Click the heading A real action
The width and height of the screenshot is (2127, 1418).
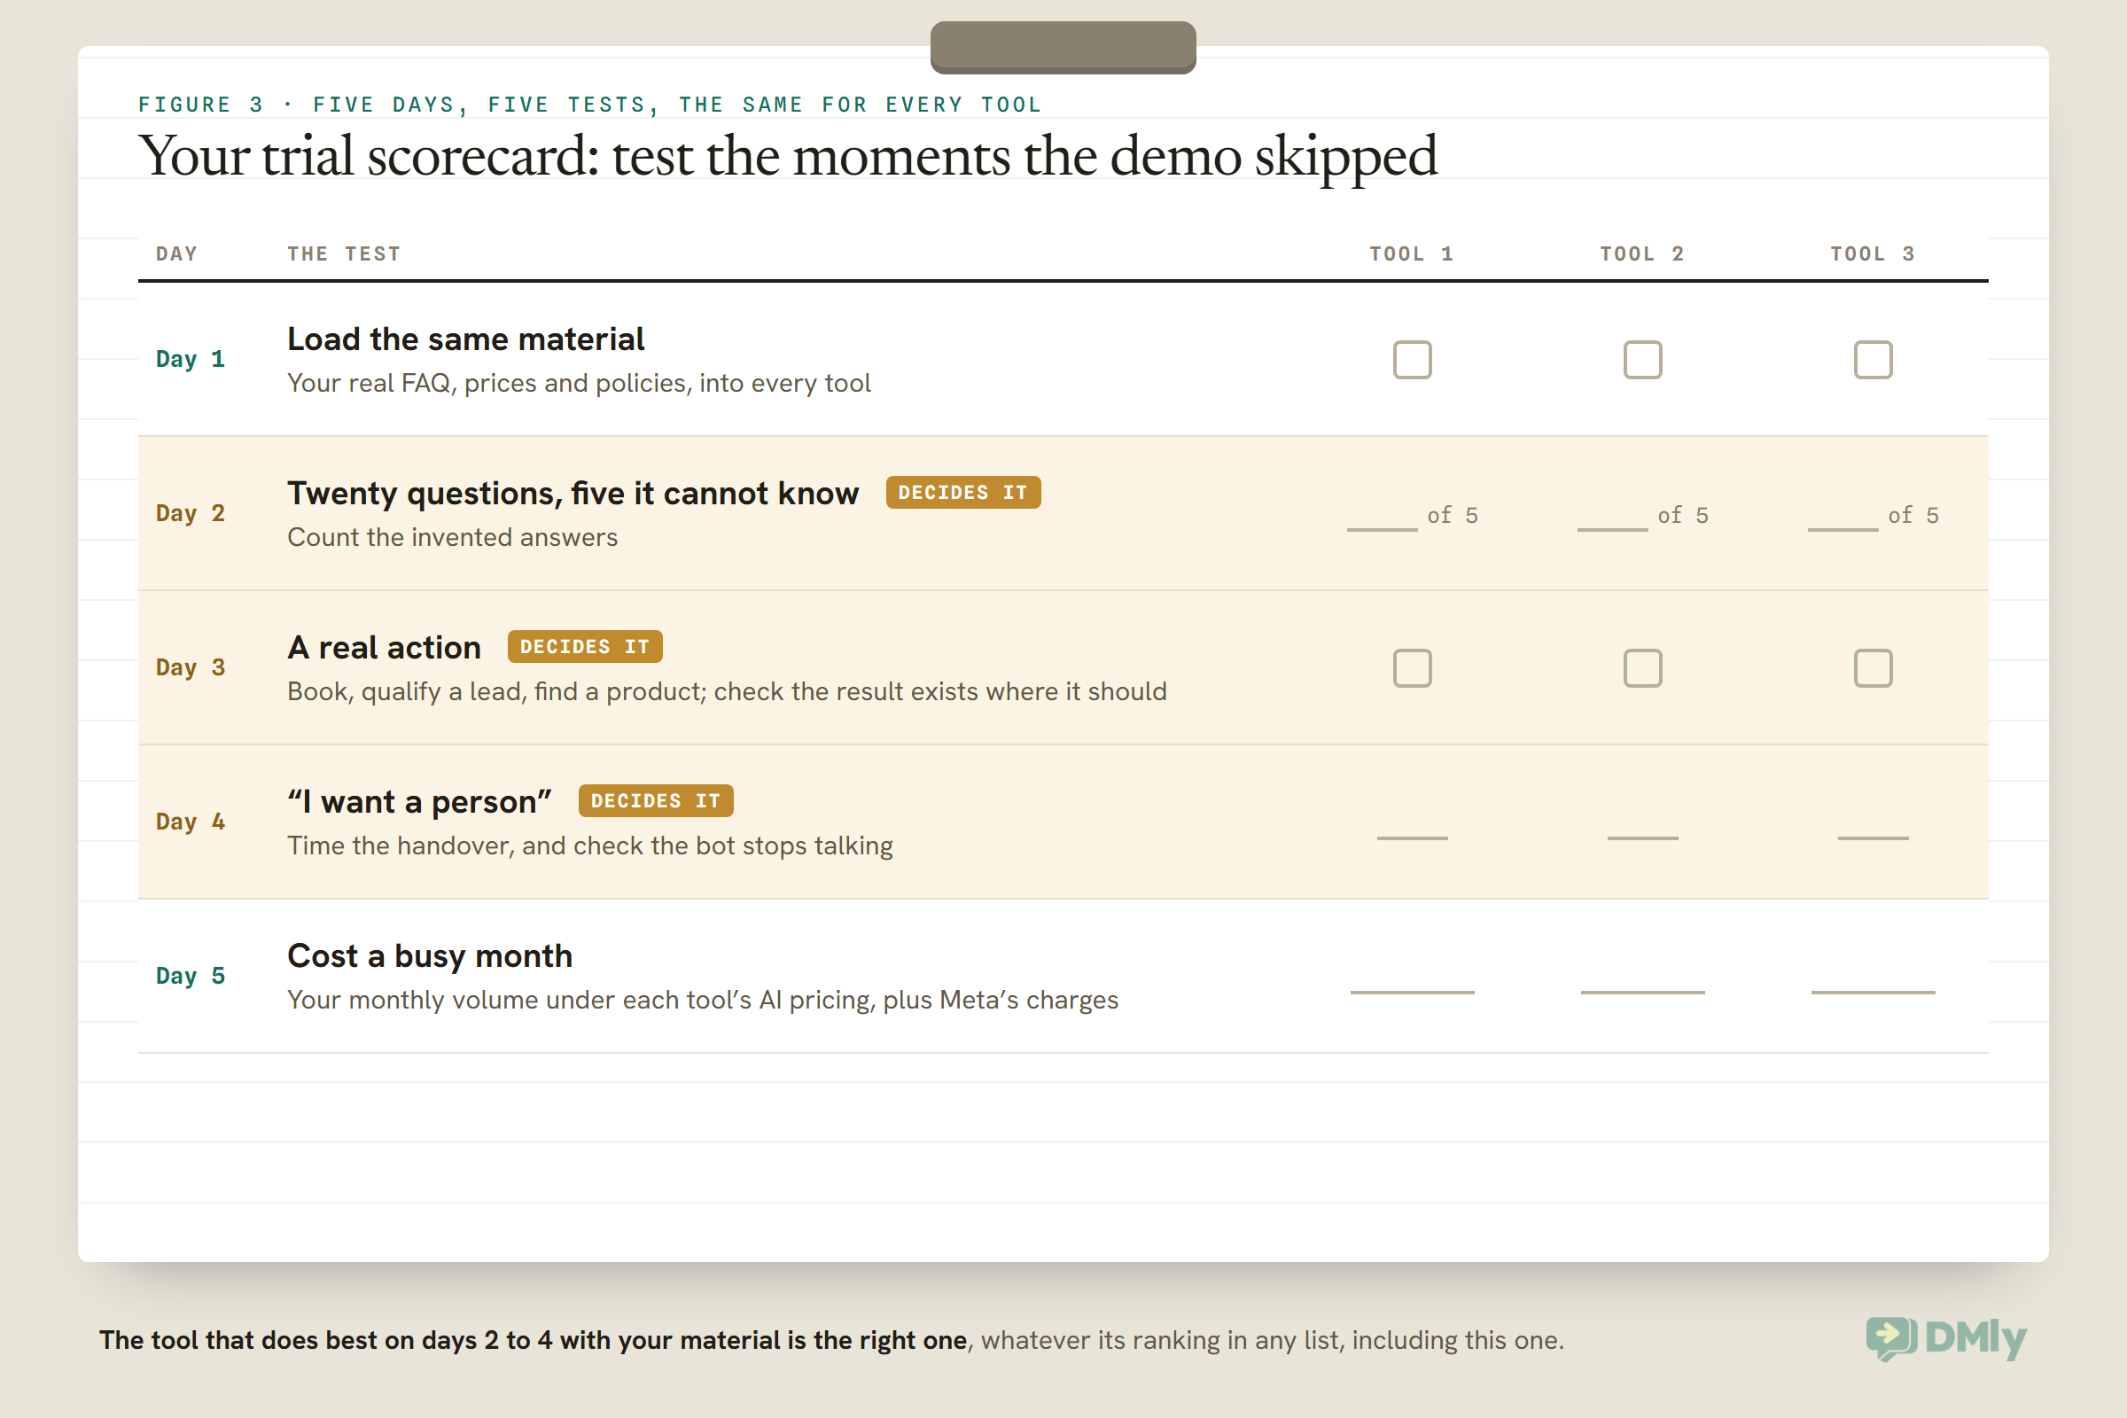coord(385,648)
